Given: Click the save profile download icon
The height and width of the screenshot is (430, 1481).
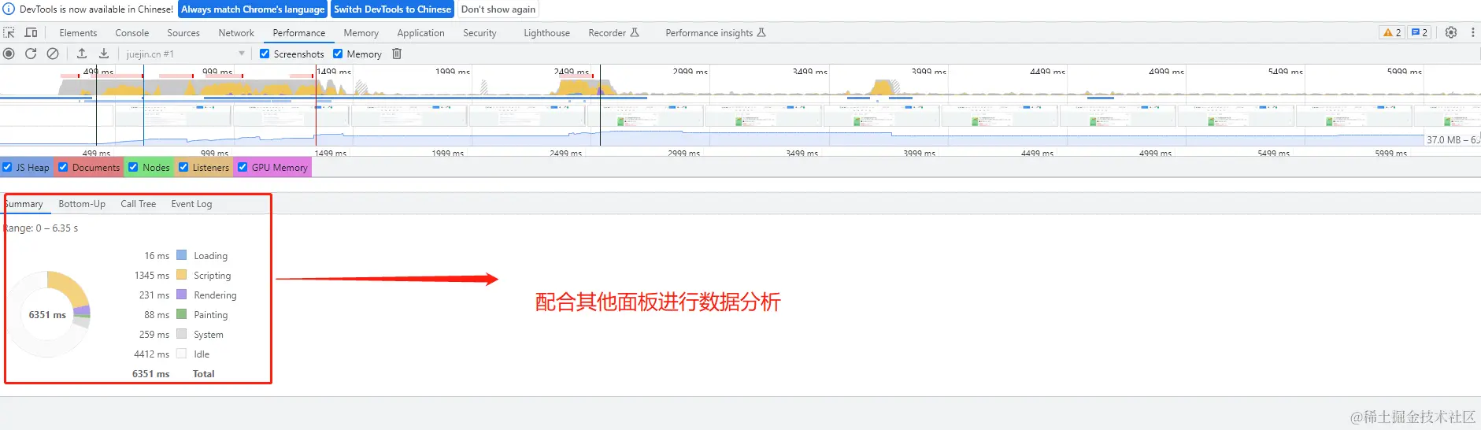Looking at the screenshot, I should pos(104,54).
